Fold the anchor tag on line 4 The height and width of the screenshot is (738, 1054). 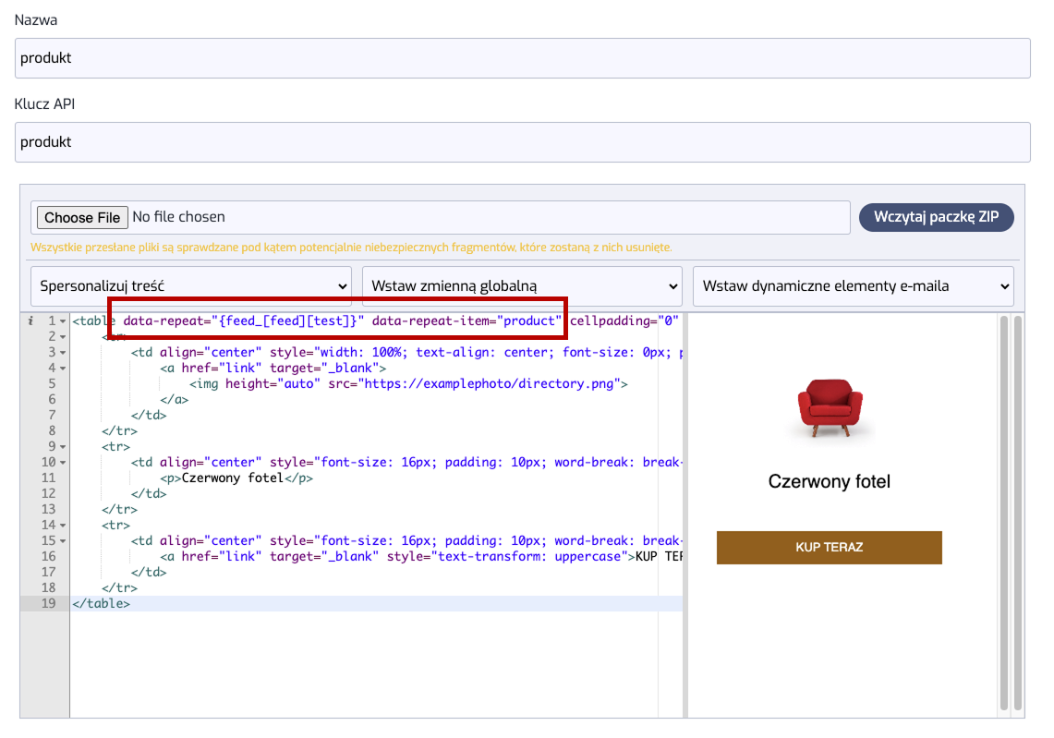pos(63,369)
